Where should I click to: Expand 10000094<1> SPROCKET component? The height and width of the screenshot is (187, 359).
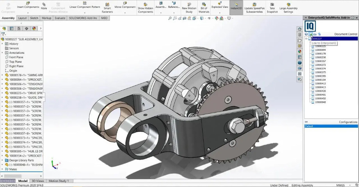[x=2, y=79]
